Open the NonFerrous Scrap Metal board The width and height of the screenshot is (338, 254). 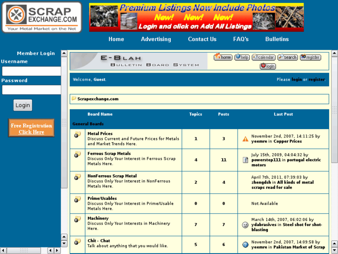tap(112, 176)
